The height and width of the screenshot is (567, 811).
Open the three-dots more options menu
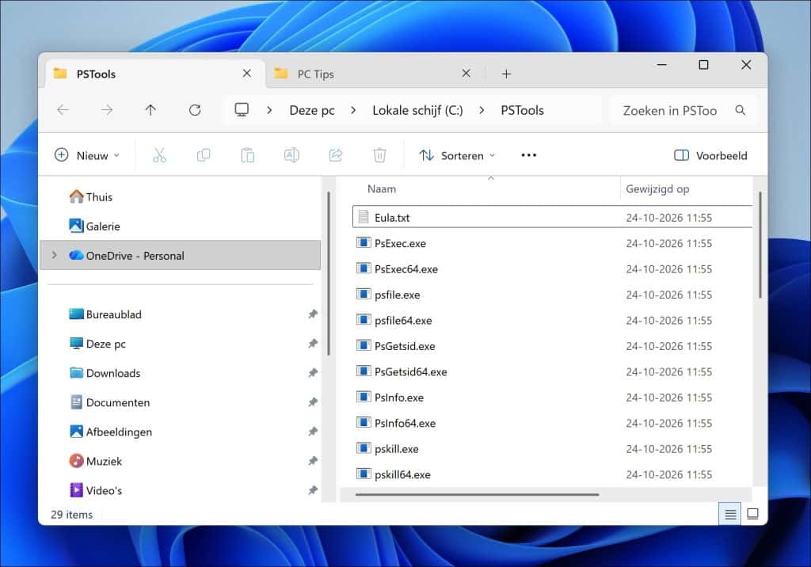[x=528, y=155]
